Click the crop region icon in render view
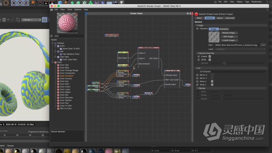Image resolution: width=272 pixels, height=153 pixels. pos(18,20)
